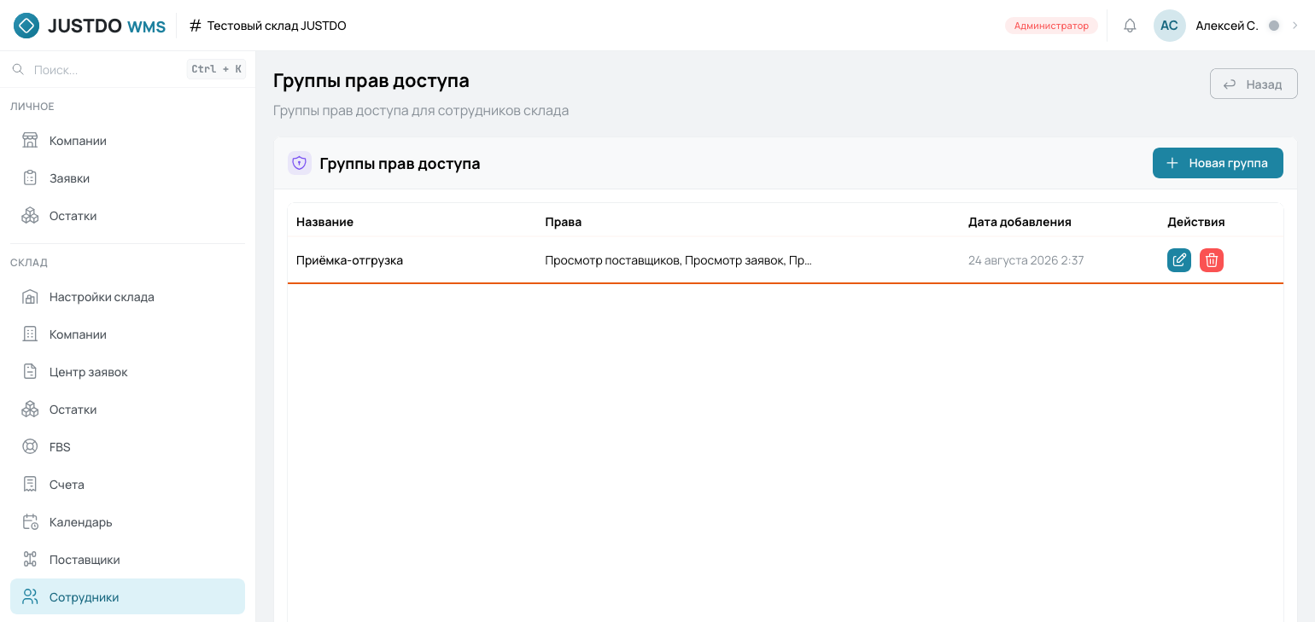Click the Назад back button

(1254, 84)
